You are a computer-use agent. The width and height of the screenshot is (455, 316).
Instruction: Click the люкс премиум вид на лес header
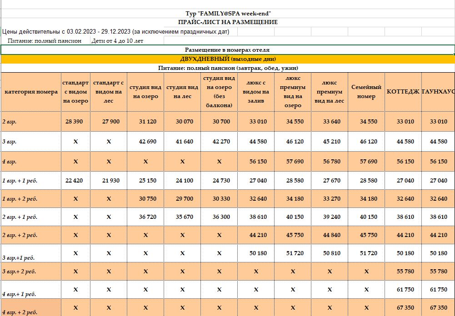tap(330, 92)
